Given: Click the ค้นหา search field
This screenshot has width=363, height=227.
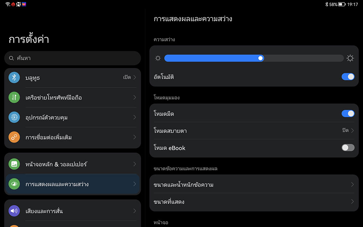Looking at the screenshot, I should (x=73, y=58).
